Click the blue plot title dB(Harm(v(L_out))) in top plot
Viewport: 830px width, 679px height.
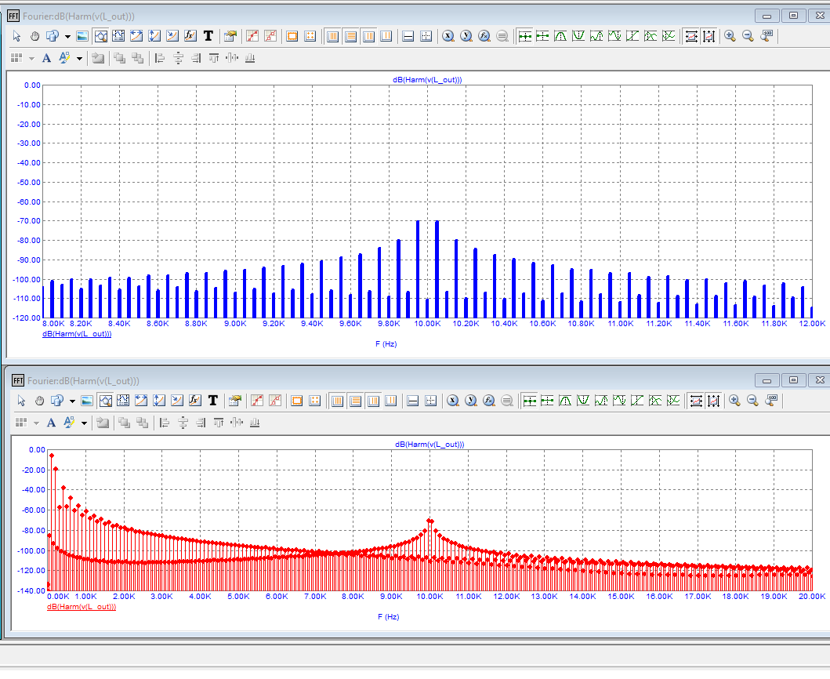427,80
